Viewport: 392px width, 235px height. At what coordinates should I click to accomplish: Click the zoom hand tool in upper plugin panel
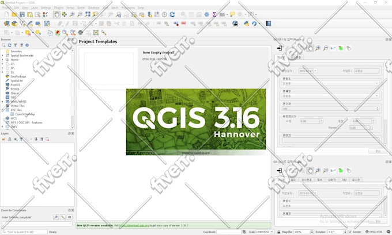coord(310,48)
